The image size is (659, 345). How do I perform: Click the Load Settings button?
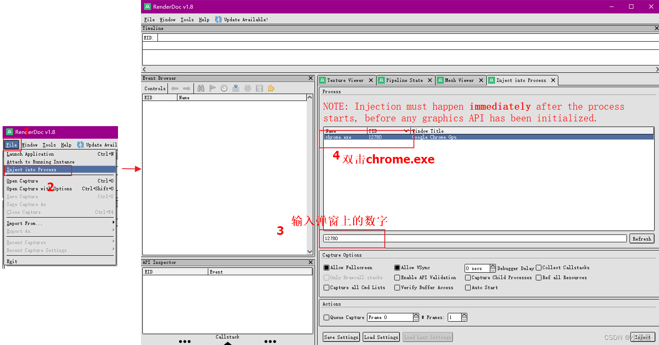(381, 337)
